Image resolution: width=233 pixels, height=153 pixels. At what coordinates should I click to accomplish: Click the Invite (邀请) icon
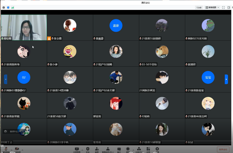pos(97,149)
